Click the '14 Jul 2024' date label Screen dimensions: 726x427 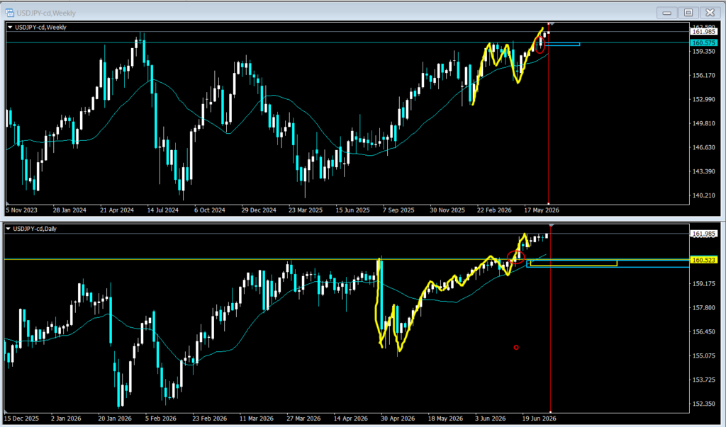point(163,210)
